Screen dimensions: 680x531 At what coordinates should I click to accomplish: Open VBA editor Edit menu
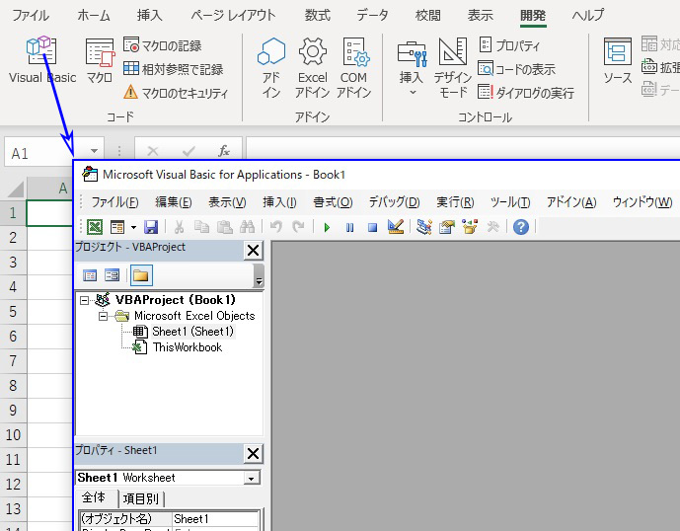pyautogui.click(x=174, y=202)
